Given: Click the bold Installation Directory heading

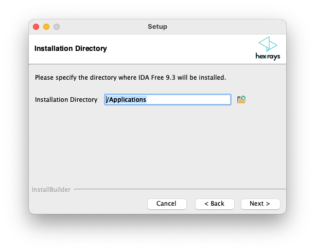Looking at the screenshot, I should pos(71,49).
